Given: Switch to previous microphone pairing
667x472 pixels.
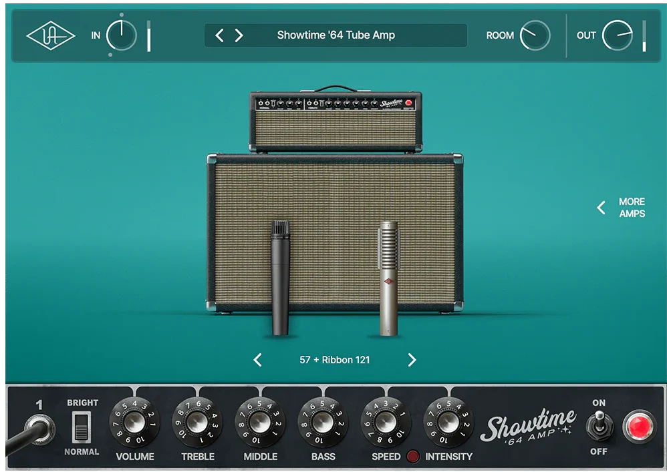Looking at the screenshot, I should pos(257,360).
